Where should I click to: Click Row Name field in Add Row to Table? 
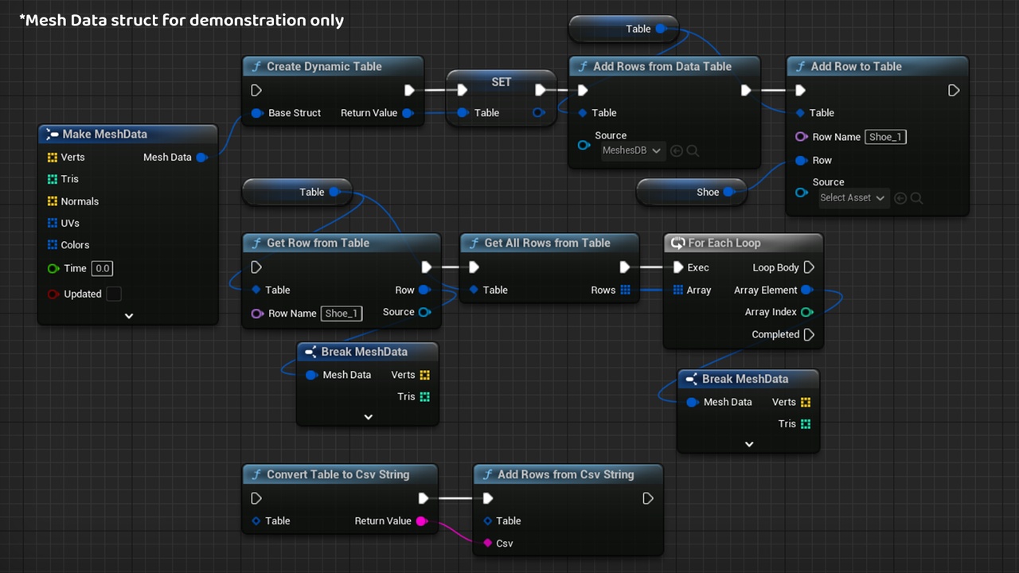[x=885, y=137]
